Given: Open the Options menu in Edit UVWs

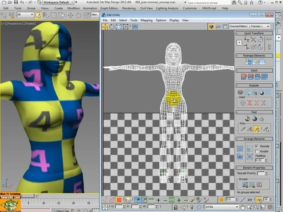Looking at the screenshot, I should (161, 21).
